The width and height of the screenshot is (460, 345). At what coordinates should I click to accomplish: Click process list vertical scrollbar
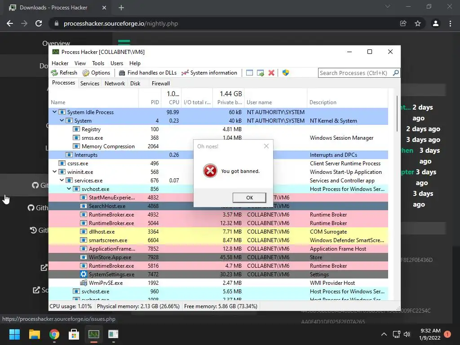(397, 113)
